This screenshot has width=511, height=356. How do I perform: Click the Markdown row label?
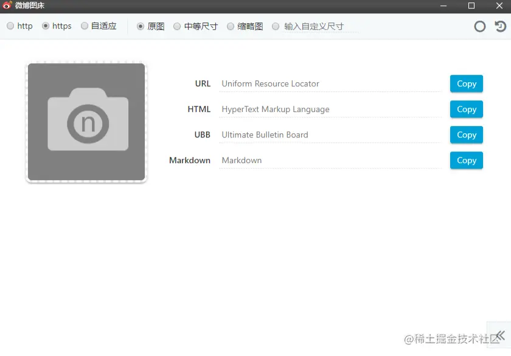coord(190,161)
